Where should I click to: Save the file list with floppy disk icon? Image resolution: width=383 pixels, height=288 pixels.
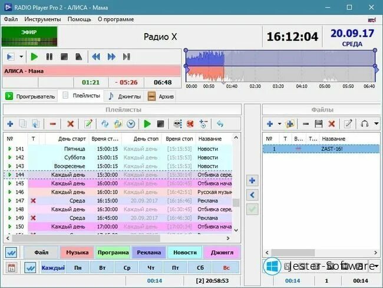[x=319, y=124]
